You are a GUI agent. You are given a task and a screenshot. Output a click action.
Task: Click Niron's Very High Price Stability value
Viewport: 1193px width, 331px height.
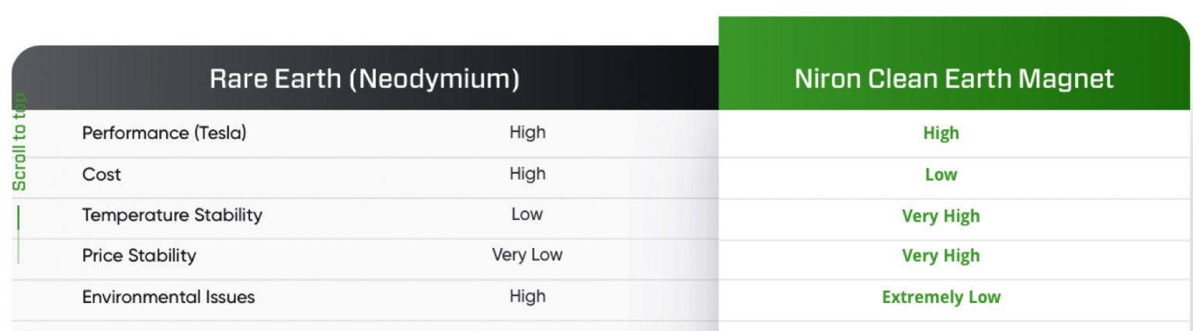[941, 256]
